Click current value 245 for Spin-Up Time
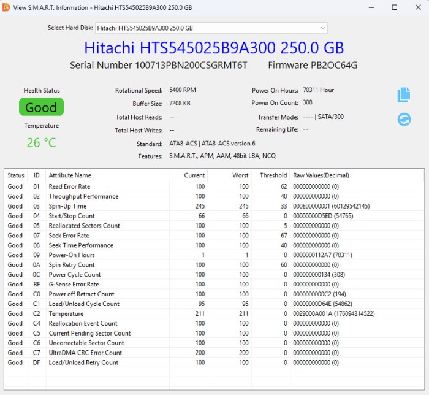 tap(200, 206)
